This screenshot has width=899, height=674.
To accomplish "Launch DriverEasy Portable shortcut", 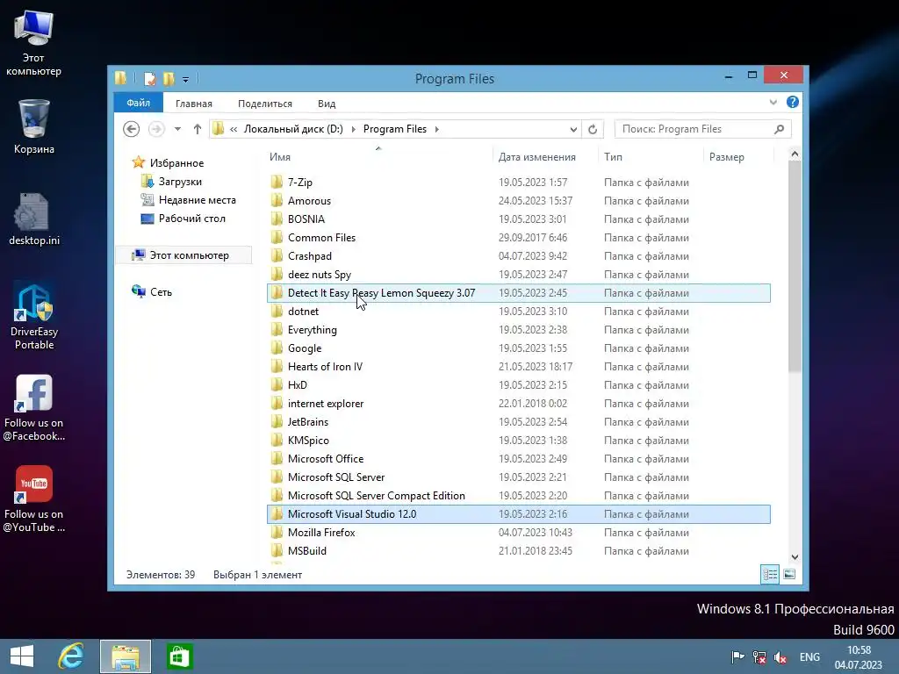I will [34, 316].
